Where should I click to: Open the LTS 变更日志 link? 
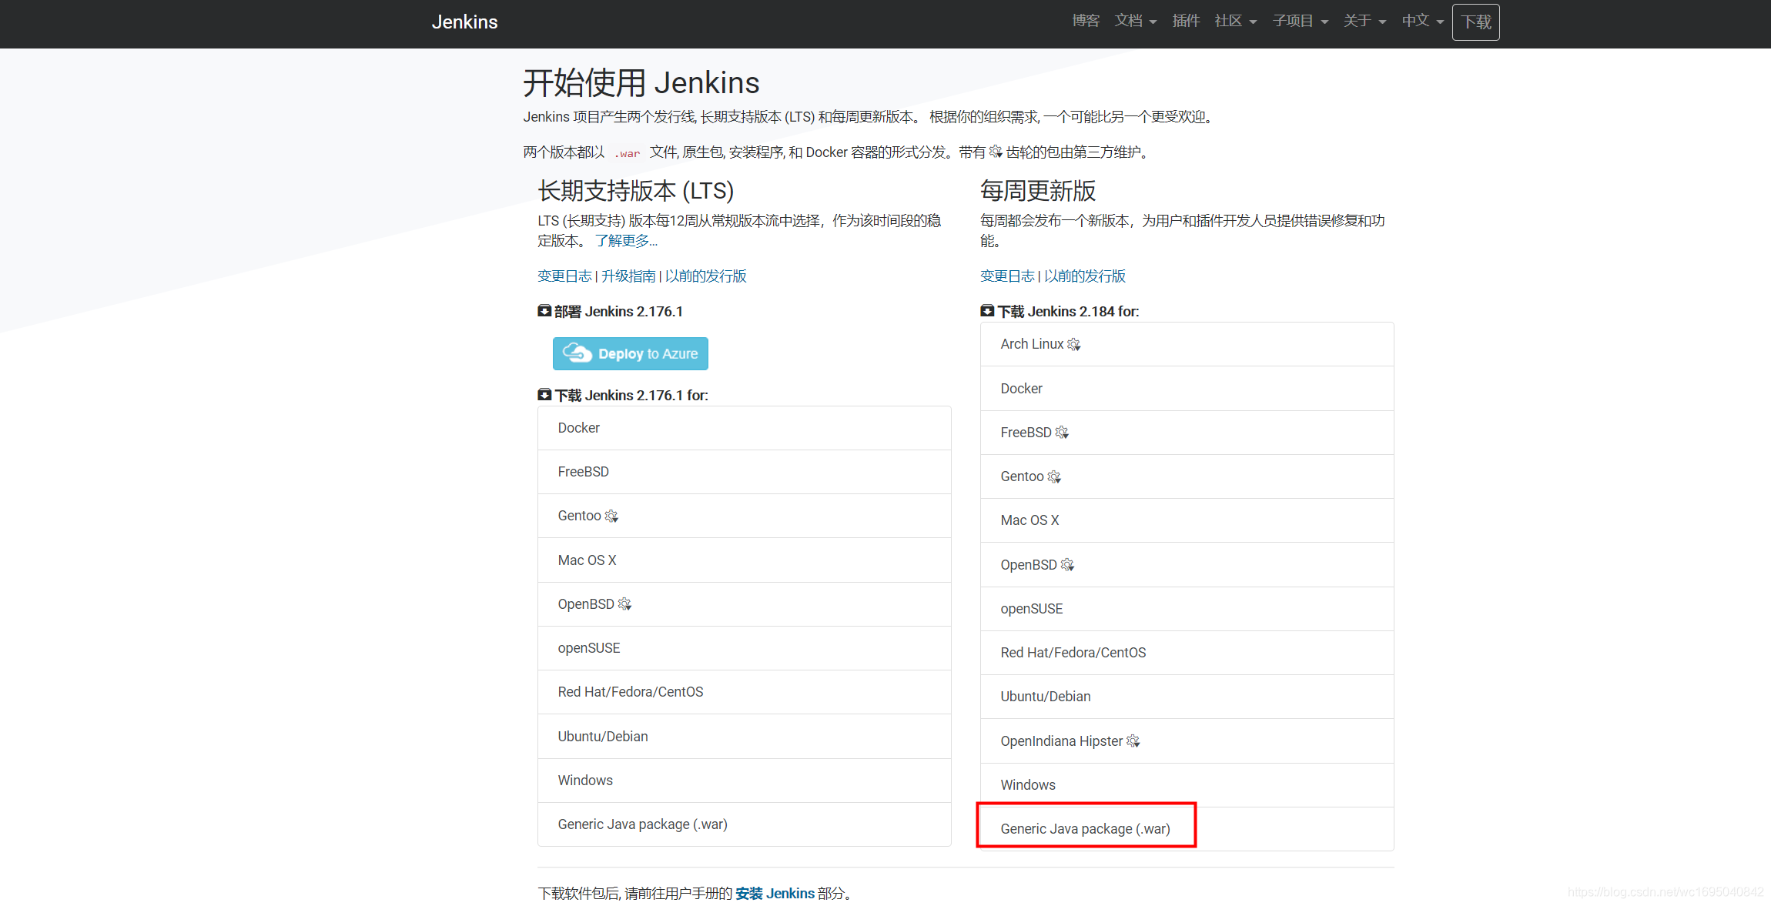564,276
